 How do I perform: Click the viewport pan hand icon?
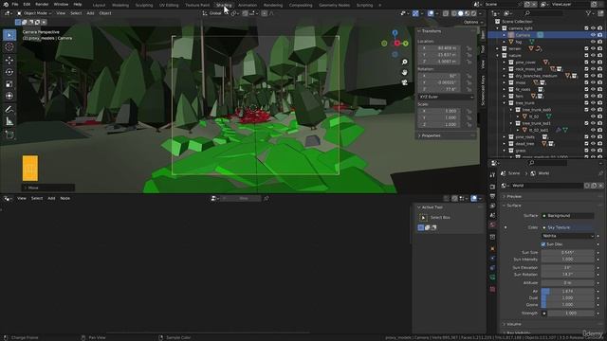(x=405, y=72)
